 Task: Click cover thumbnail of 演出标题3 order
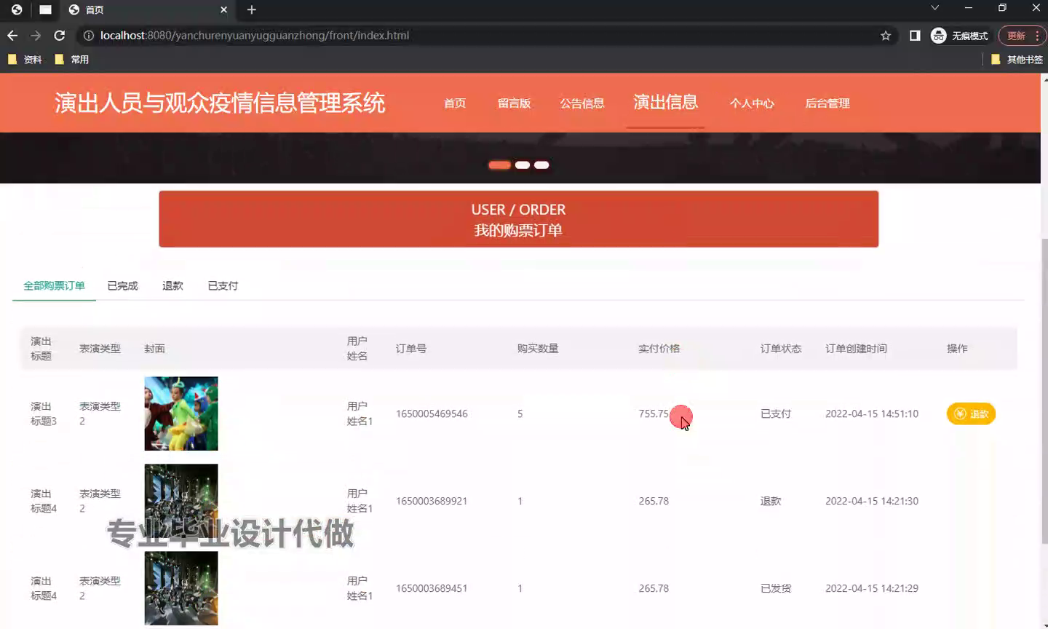(x=181, y=414)
